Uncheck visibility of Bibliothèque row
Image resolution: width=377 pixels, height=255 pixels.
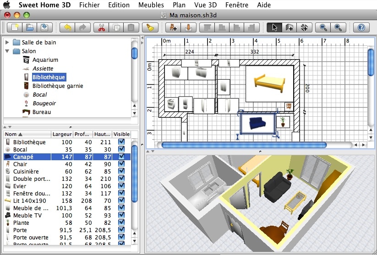click(121, 142)
